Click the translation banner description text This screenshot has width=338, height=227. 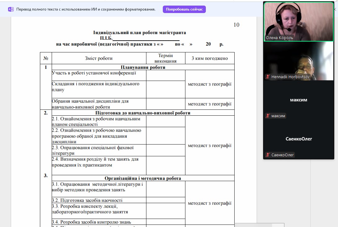click(x=86, y=9)
